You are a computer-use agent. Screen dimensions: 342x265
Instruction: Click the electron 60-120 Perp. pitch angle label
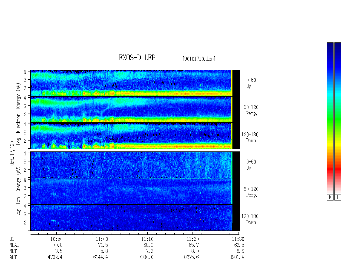[251, 110]
